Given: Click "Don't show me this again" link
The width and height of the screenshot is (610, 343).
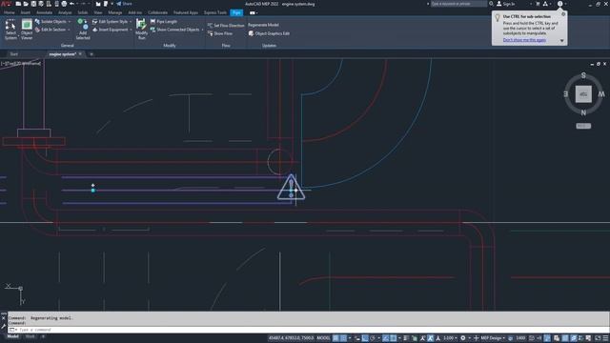Looking at the screenshot, I should pyautogui.click(x=524, y=40).
